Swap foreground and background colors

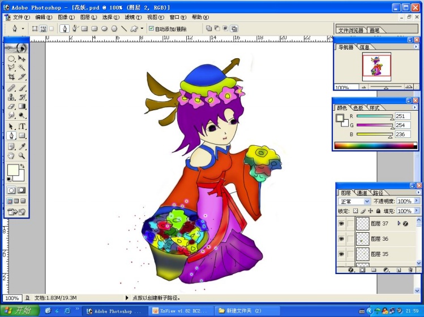pyautogui.click(x=22, y=166)
